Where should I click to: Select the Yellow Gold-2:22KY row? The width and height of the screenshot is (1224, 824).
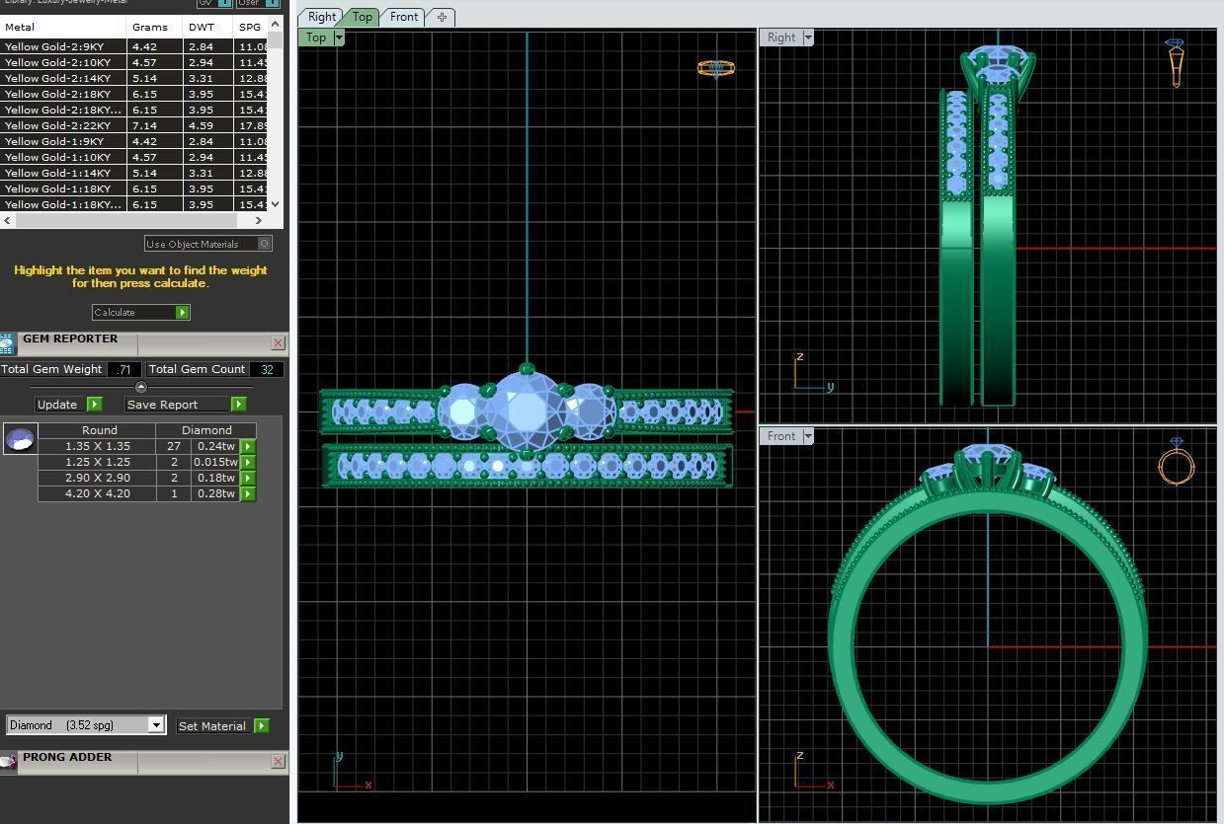(x=134, y=125)
